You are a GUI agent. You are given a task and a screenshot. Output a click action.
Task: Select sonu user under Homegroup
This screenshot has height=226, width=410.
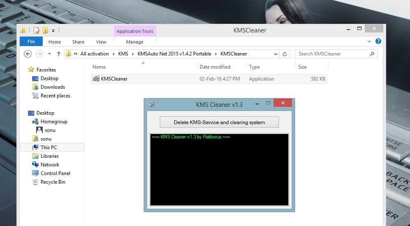(x=50, y=130)
